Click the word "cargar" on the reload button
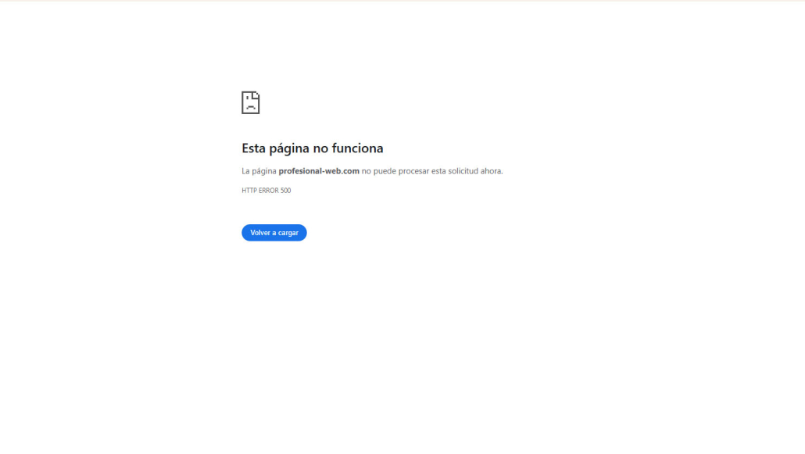The height and width of the screenshot is (454, 805). tap(287, 233)
